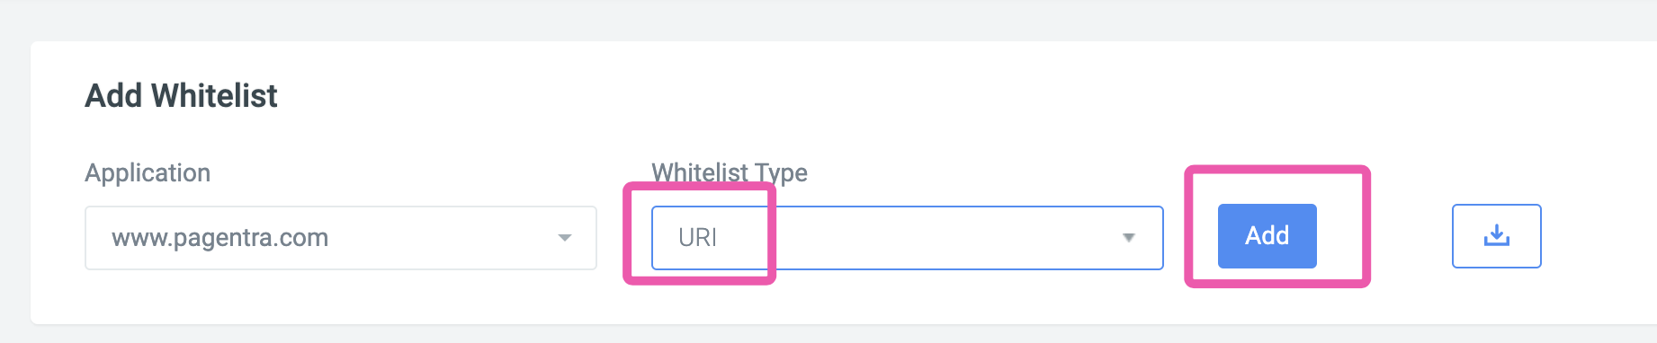1657x343 pixels.
Task: Focus the Application combo box
Action: pyautogui.click(x=341, y=238)
